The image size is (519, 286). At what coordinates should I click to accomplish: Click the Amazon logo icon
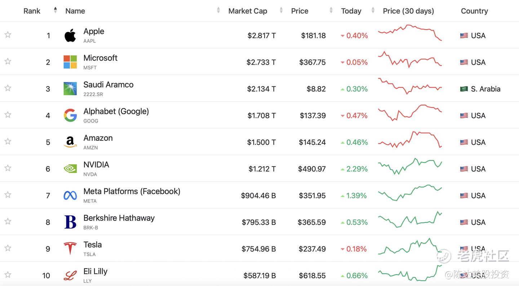pos(70,142)
